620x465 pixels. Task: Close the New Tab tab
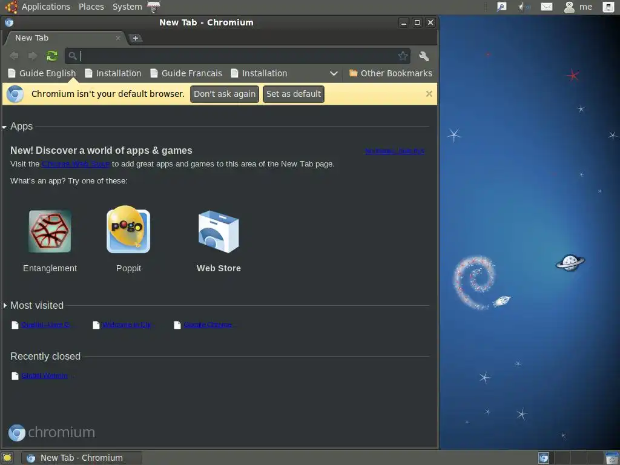(x=118, y=38)
